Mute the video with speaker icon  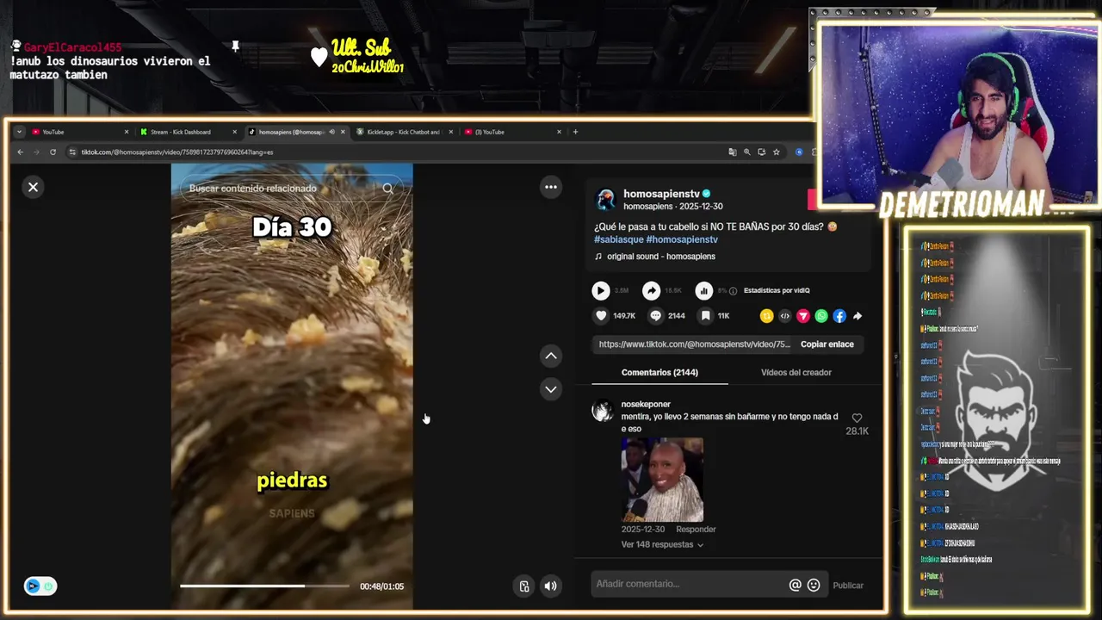pos(551,586)
